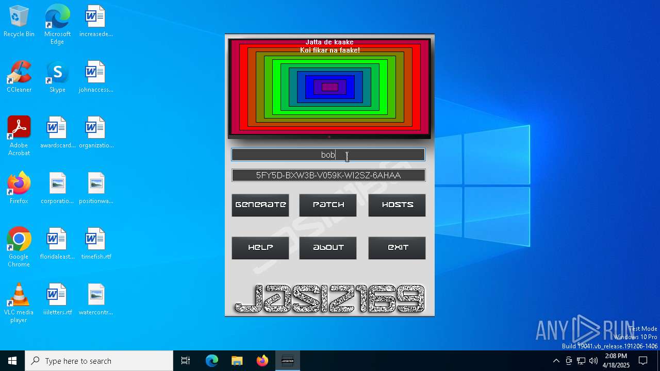Launch Firefox from the taskbar
The width and height of the screenshot is (660, 371).
point(262,361)
